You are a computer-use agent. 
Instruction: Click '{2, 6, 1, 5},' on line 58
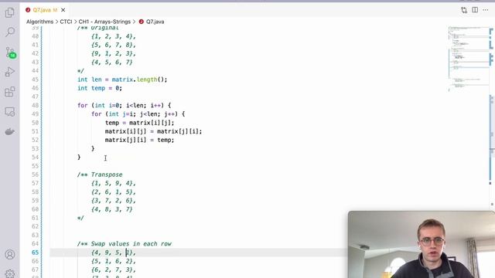tap(114, 192)
